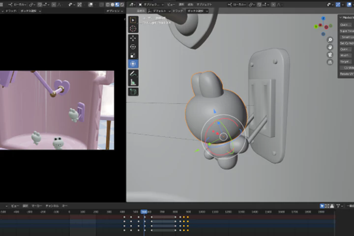Click frame 1000 on the timeline ruler
This screenshot has width=354, height=236.
(x=202, y=212)
